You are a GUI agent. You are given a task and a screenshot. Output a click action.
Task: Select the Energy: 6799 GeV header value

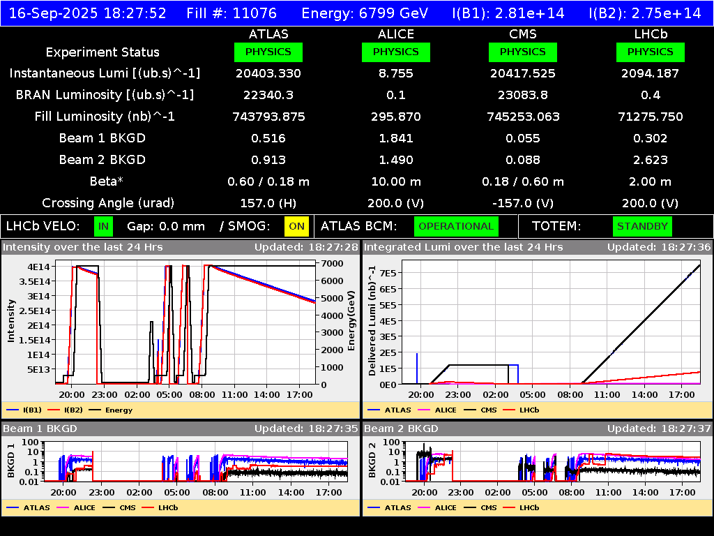coord(365,13)
